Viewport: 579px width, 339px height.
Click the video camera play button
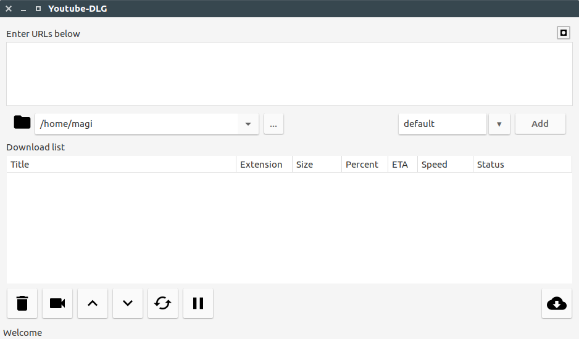click(57, 303)
